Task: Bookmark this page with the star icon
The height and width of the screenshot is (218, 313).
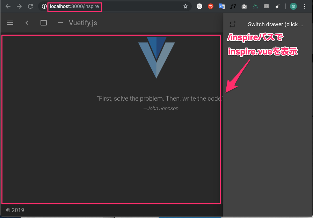Action: (185, 6)
